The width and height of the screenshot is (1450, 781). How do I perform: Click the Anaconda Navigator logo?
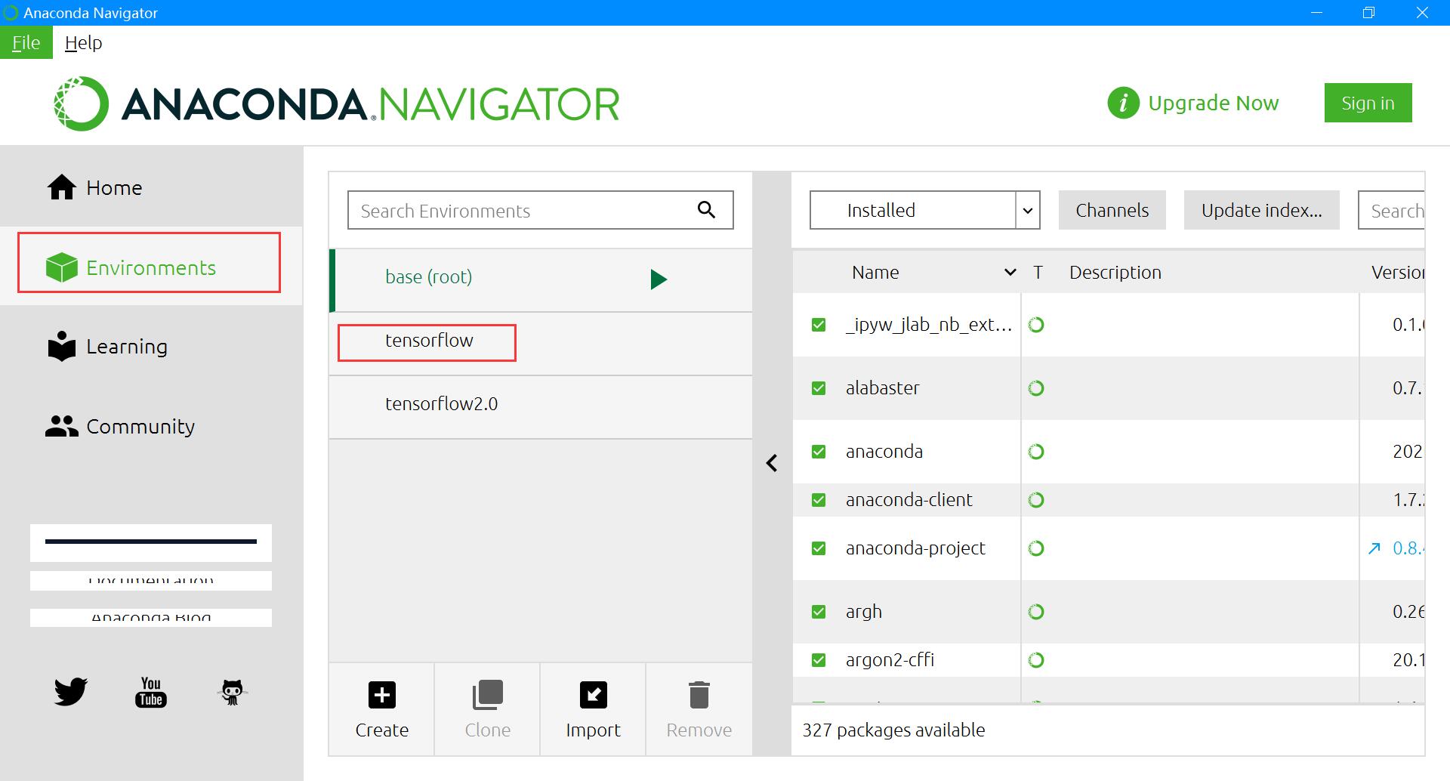click(x=336, y=103)
